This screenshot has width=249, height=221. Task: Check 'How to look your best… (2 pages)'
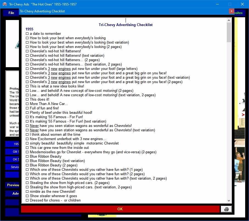(x=27, y=47)
